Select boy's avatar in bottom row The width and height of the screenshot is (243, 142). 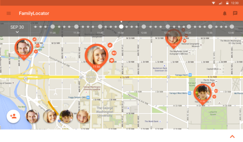pyautogui.click(x=66, y=116)
